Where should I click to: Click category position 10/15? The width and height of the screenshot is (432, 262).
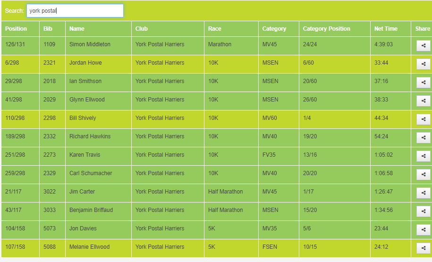(x=310, y=247)
